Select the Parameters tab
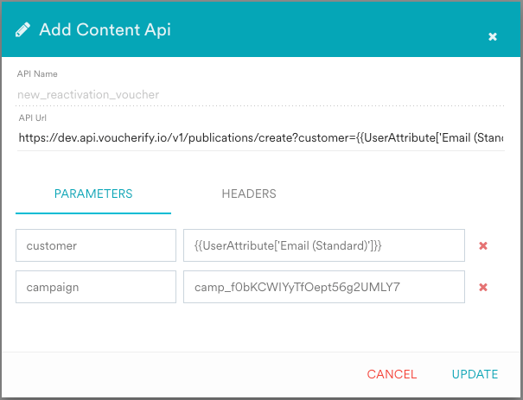The width and height of the screenshot is (523, 400). coord(93,194)
